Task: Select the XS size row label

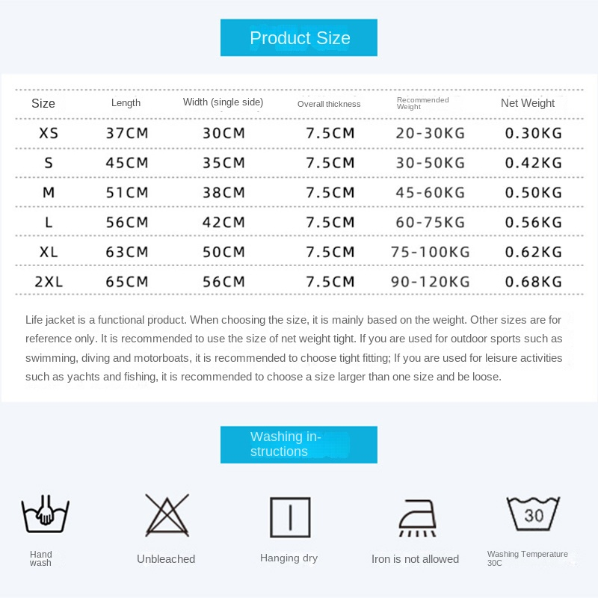Action: [49, 133]
